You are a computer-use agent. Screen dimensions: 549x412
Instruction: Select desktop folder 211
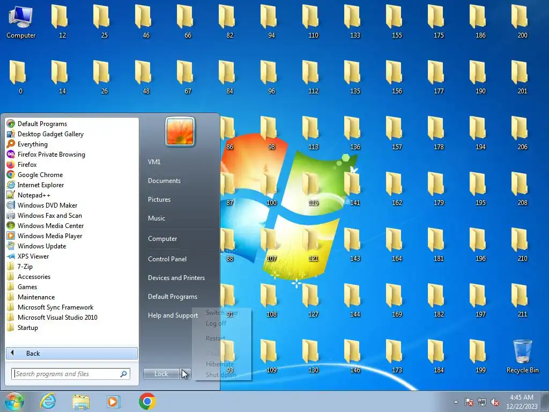click(x=522, y=300)
